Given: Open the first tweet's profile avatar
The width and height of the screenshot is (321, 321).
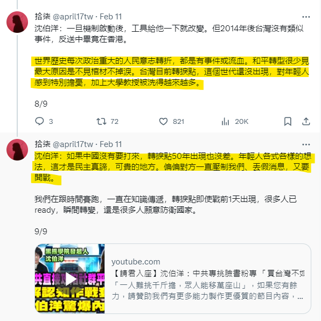Looking at the screenshot, I should (17, 22).
